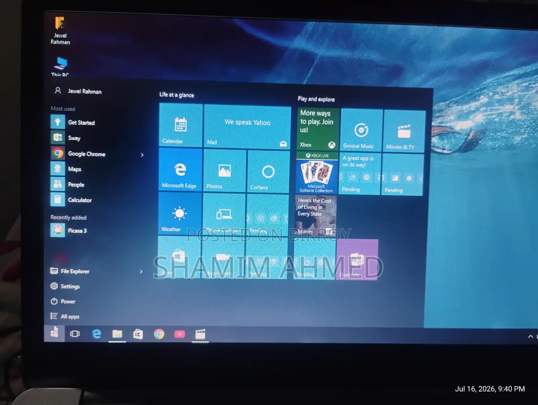Launch Google Chrome from the taskbar
The image size is (538, 405).
pos(159,334)
